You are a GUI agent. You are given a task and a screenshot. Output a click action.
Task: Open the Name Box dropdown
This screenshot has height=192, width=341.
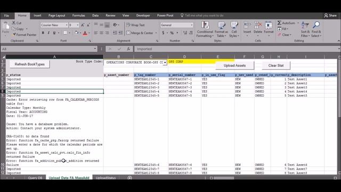(95, 49)
